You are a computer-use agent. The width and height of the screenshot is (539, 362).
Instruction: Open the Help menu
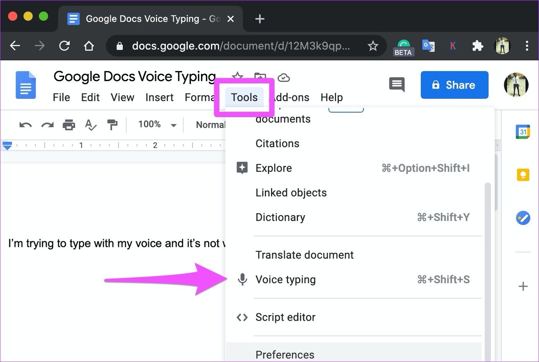(331, 97)
